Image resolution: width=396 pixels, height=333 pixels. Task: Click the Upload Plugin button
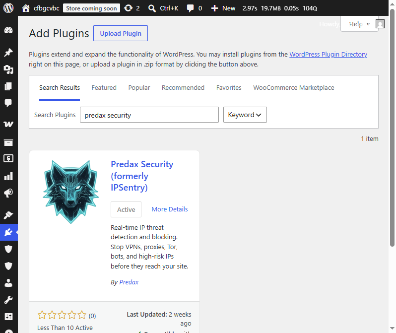click(121, 33)
